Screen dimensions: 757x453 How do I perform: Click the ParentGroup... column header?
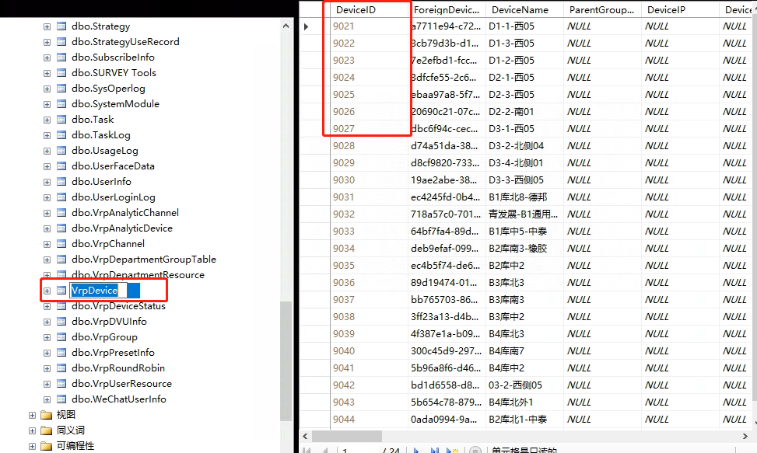coord(603,9)
